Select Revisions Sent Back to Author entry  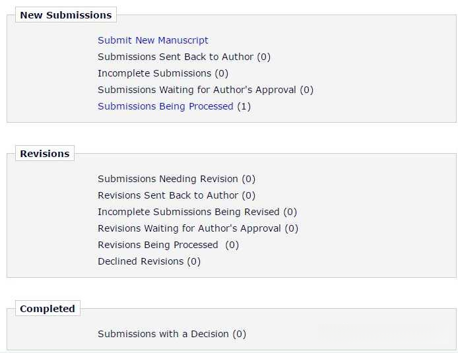(x=168, y=195)
